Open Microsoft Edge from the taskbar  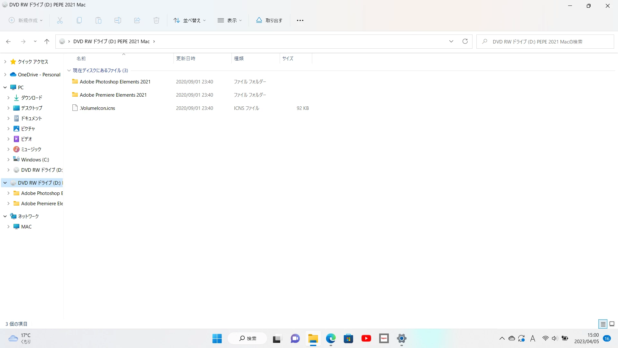[x=331, y=338]
